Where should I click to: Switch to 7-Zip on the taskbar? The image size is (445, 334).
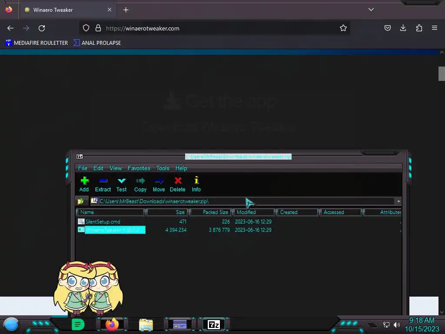pos(214,324)
